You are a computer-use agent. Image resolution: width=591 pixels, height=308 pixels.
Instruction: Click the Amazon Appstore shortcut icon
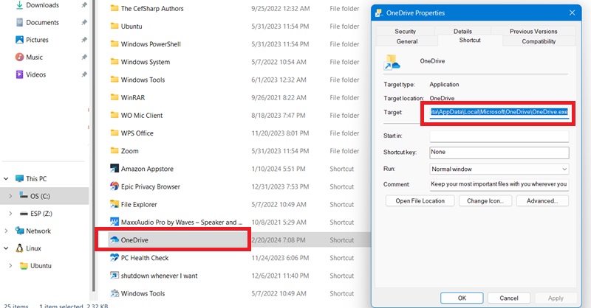pyautogui.click(x=115, y=169)
